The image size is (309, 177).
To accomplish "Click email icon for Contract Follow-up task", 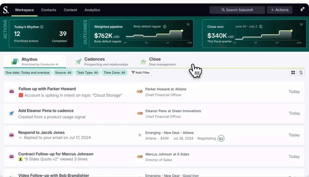I will click(11, 156).
